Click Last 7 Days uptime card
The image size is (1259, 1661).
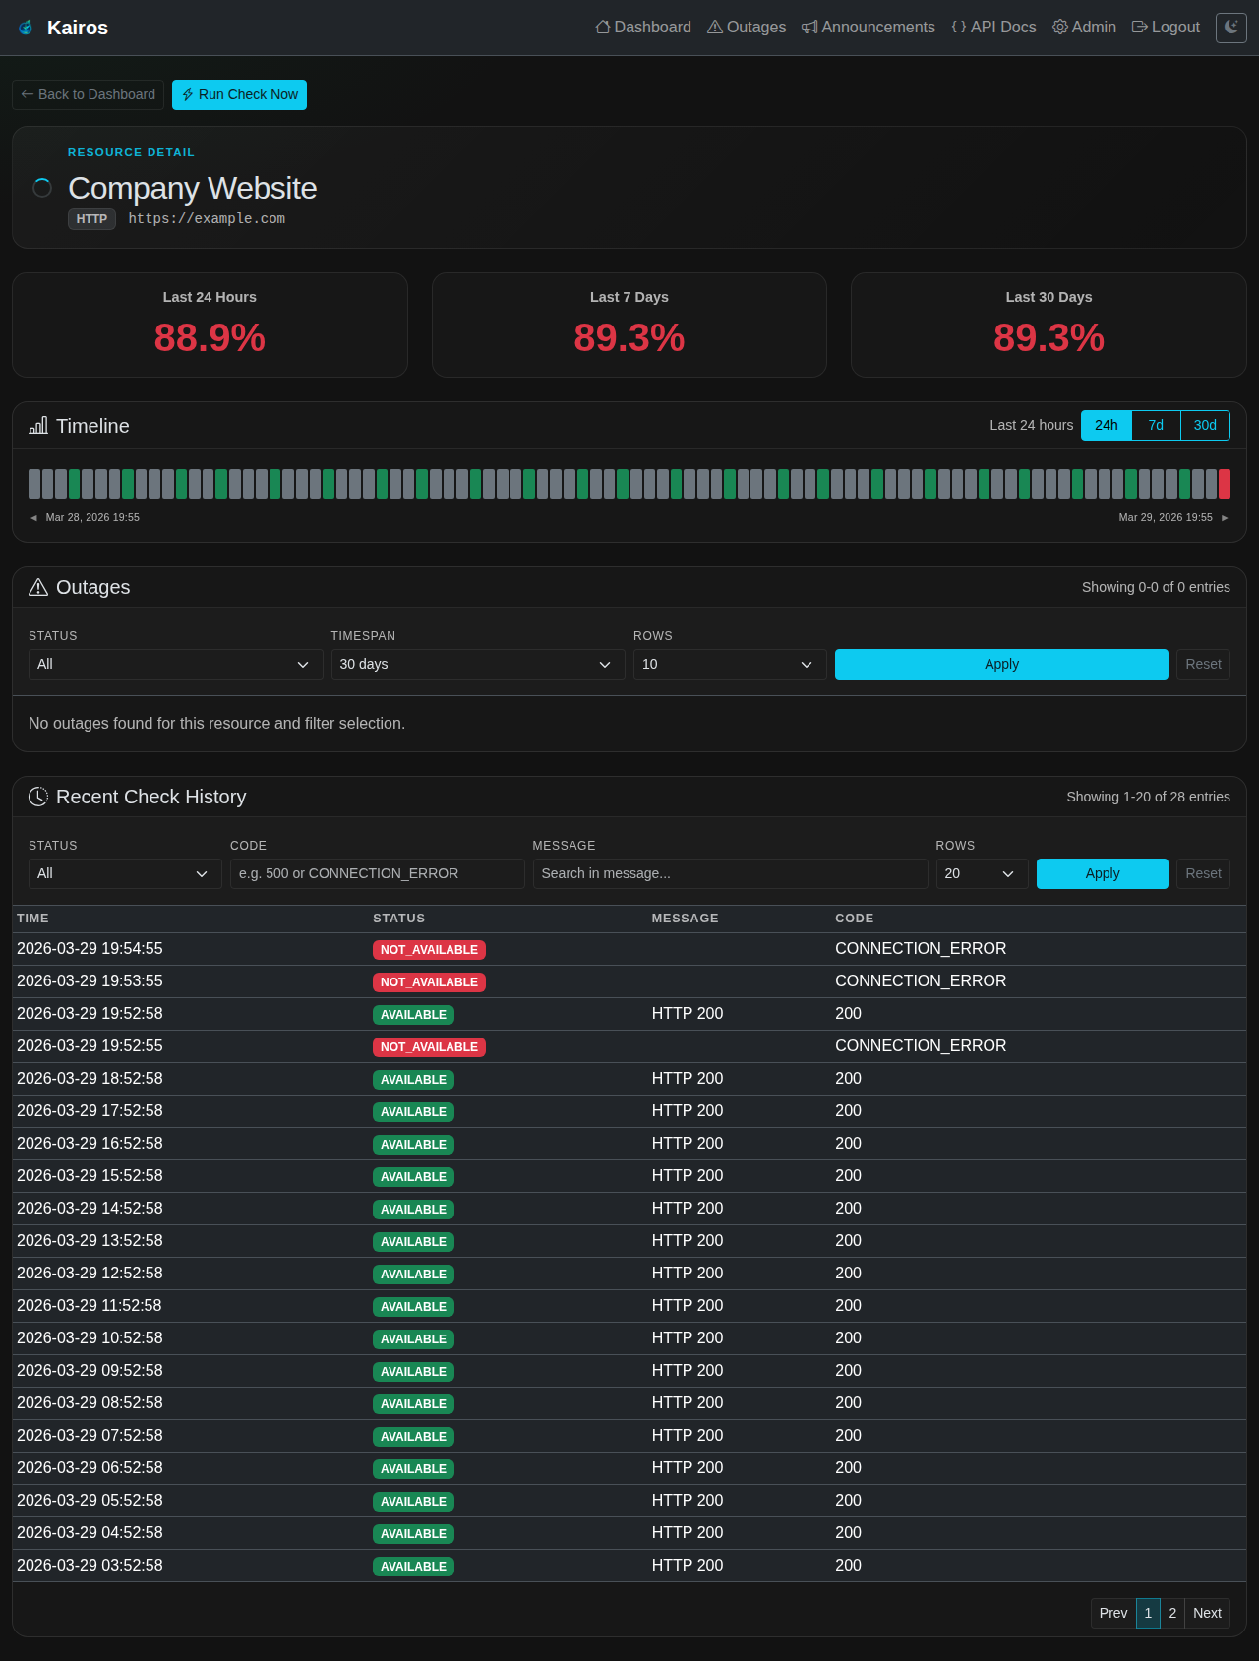tap(629, 325)
